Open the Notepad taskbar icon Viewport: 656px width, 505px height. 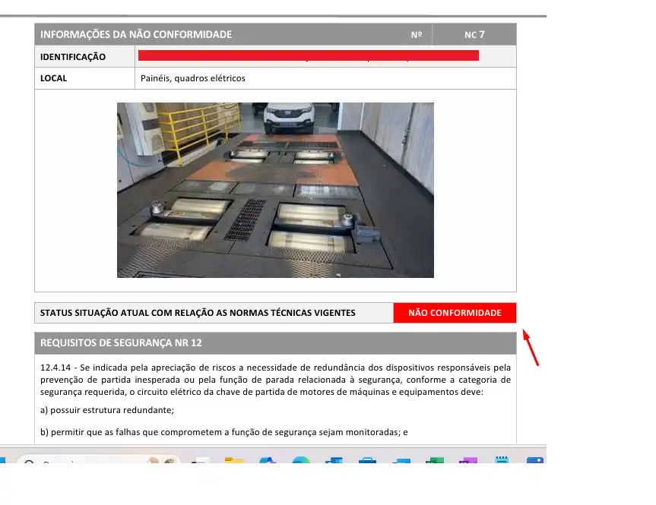501,460
